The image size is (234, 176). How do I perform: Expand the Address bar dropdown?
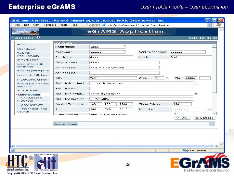[209, 25]
